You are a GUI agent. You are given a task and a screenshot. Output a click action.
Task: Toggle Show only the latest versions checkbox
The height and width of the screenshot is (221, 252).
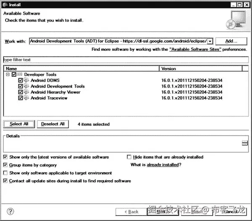pyautogui.click(x=5, y=157)
